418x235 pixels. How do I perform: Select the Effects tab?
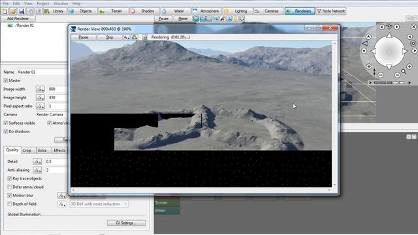pyautogui.click(x=59, y=151)
